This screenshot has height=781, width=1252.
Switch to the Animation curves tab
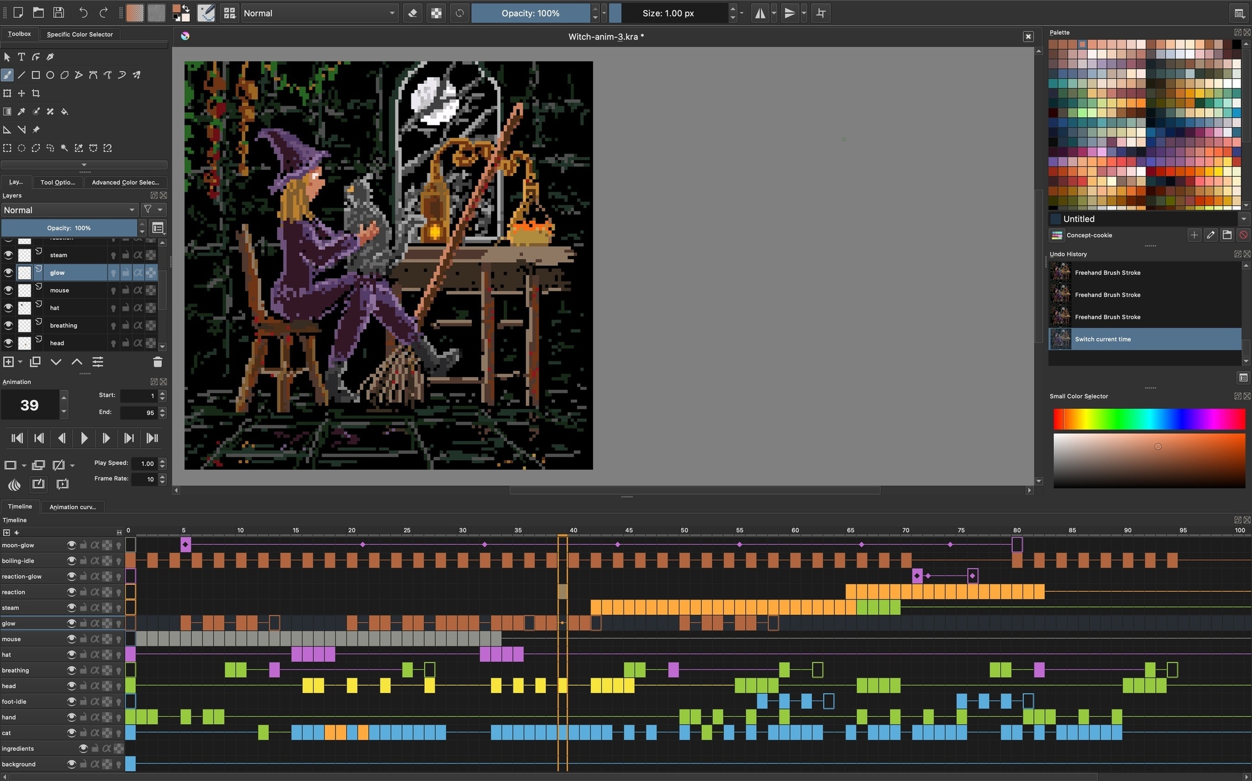72,507
